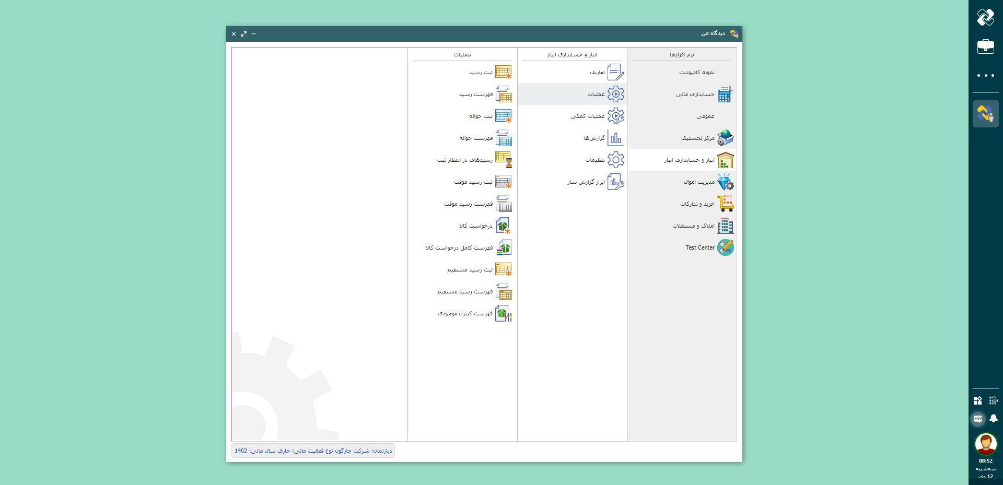Image resolution: width=1003 pixels, height=485 pixels.
Task: Click the گزارش‌ها bar chart icon
Action: point(615,138)
